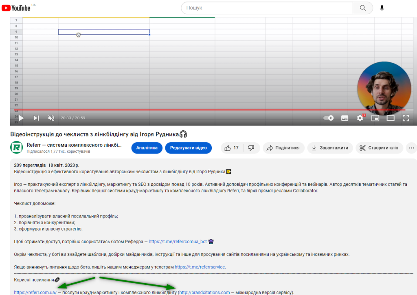This screenshot has width=417, height=295.
Task: Open the referr.com.ua link
Action: [35, 292]
